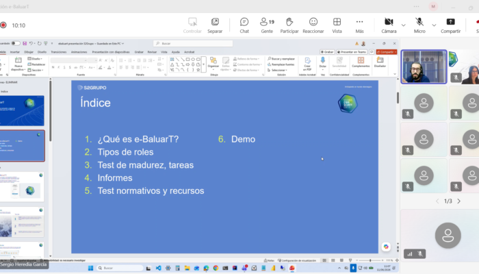Expand the camera options arrow next to Cámara

coord(404,25)
